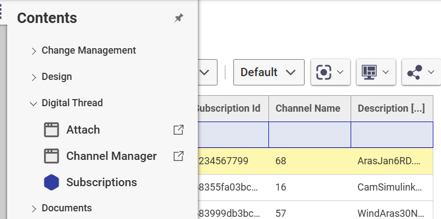Click the Description column header

pyautogui.click(x=391, y=108)
